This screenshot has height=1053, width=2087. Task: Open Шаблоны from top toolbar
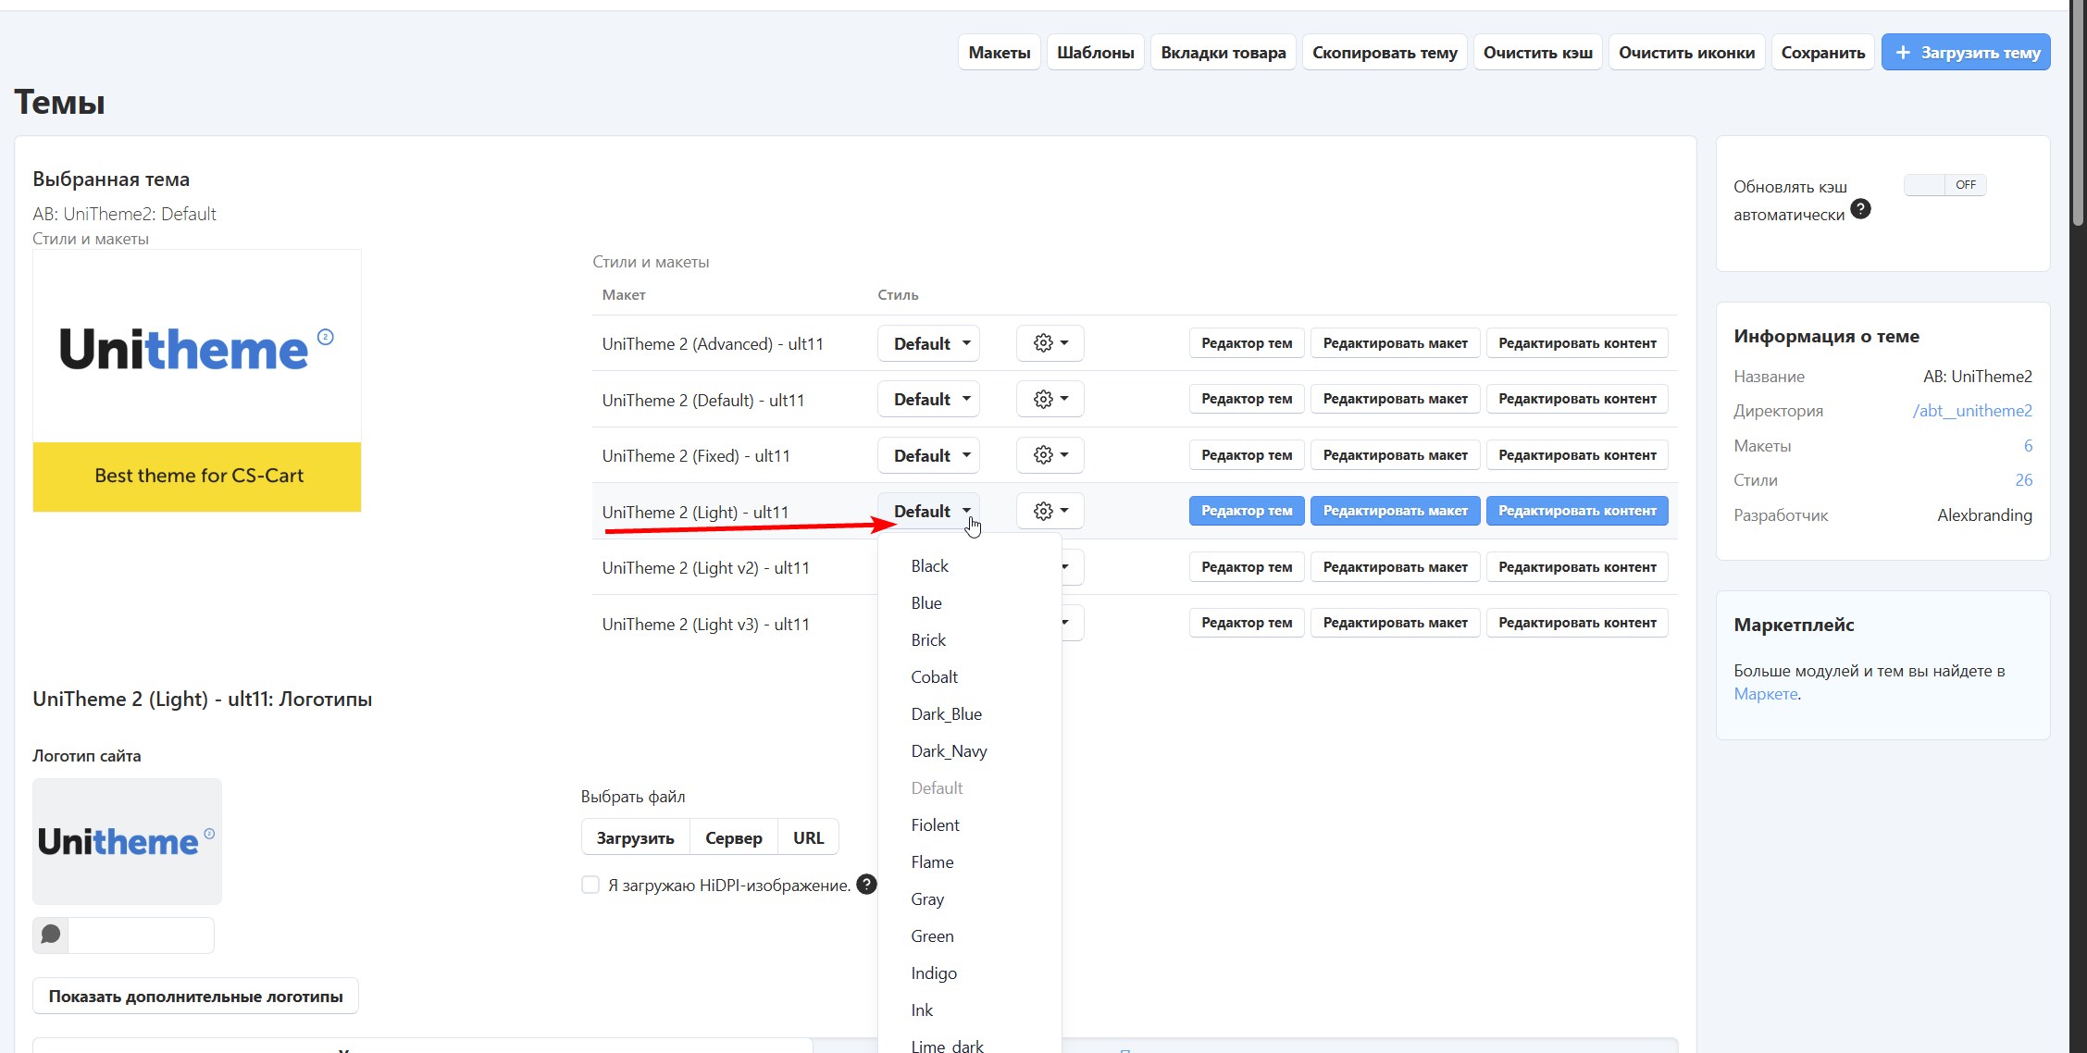coord(1096,52)
